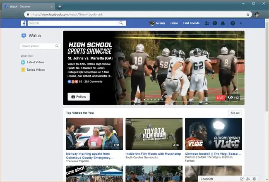Click the Latest Videos play icon
Screen dimensions: 269x182
pos(23,62)
